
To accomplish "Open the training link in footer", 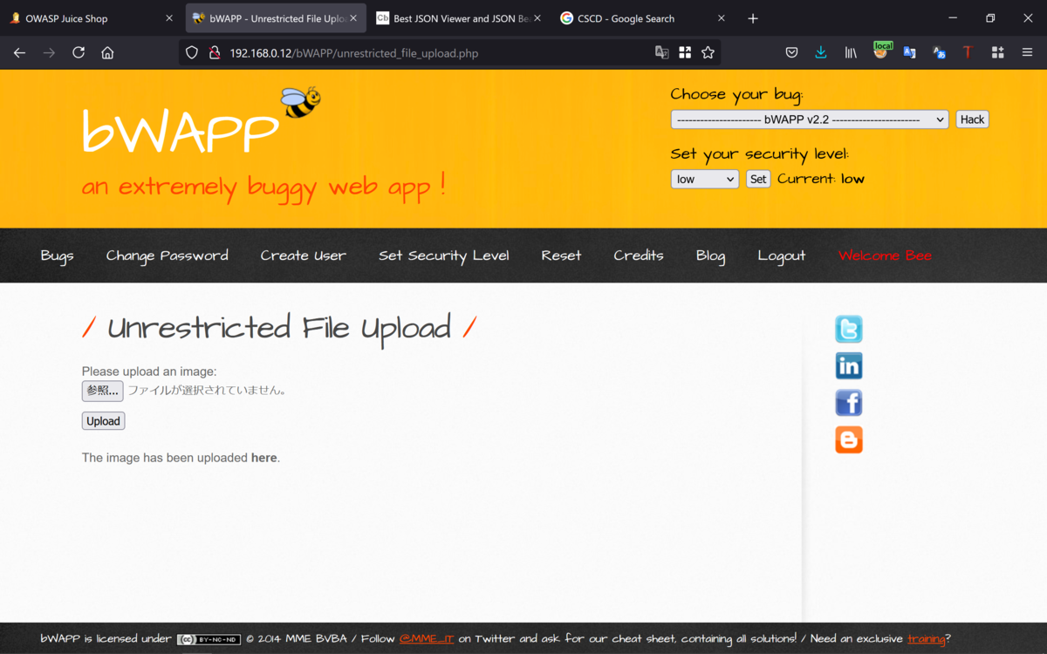I will coord(927,638).
